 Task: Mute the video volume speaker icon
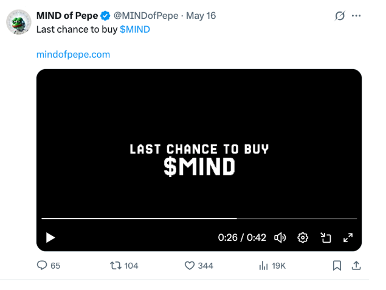(x=280, y=238)
